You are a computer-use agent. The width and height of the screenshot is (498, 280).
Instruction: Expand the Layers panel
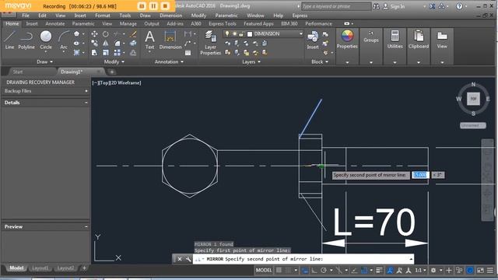(x=251, y=61)
